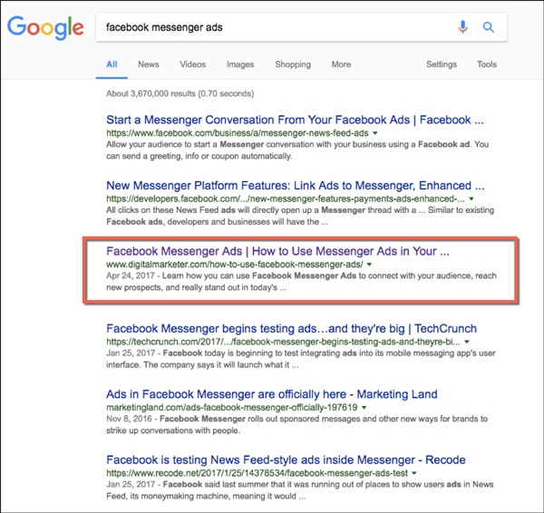
Task: Click the https://www.facebook.com/business URL text
Action: pyautogui.click(x=238, y=133)
